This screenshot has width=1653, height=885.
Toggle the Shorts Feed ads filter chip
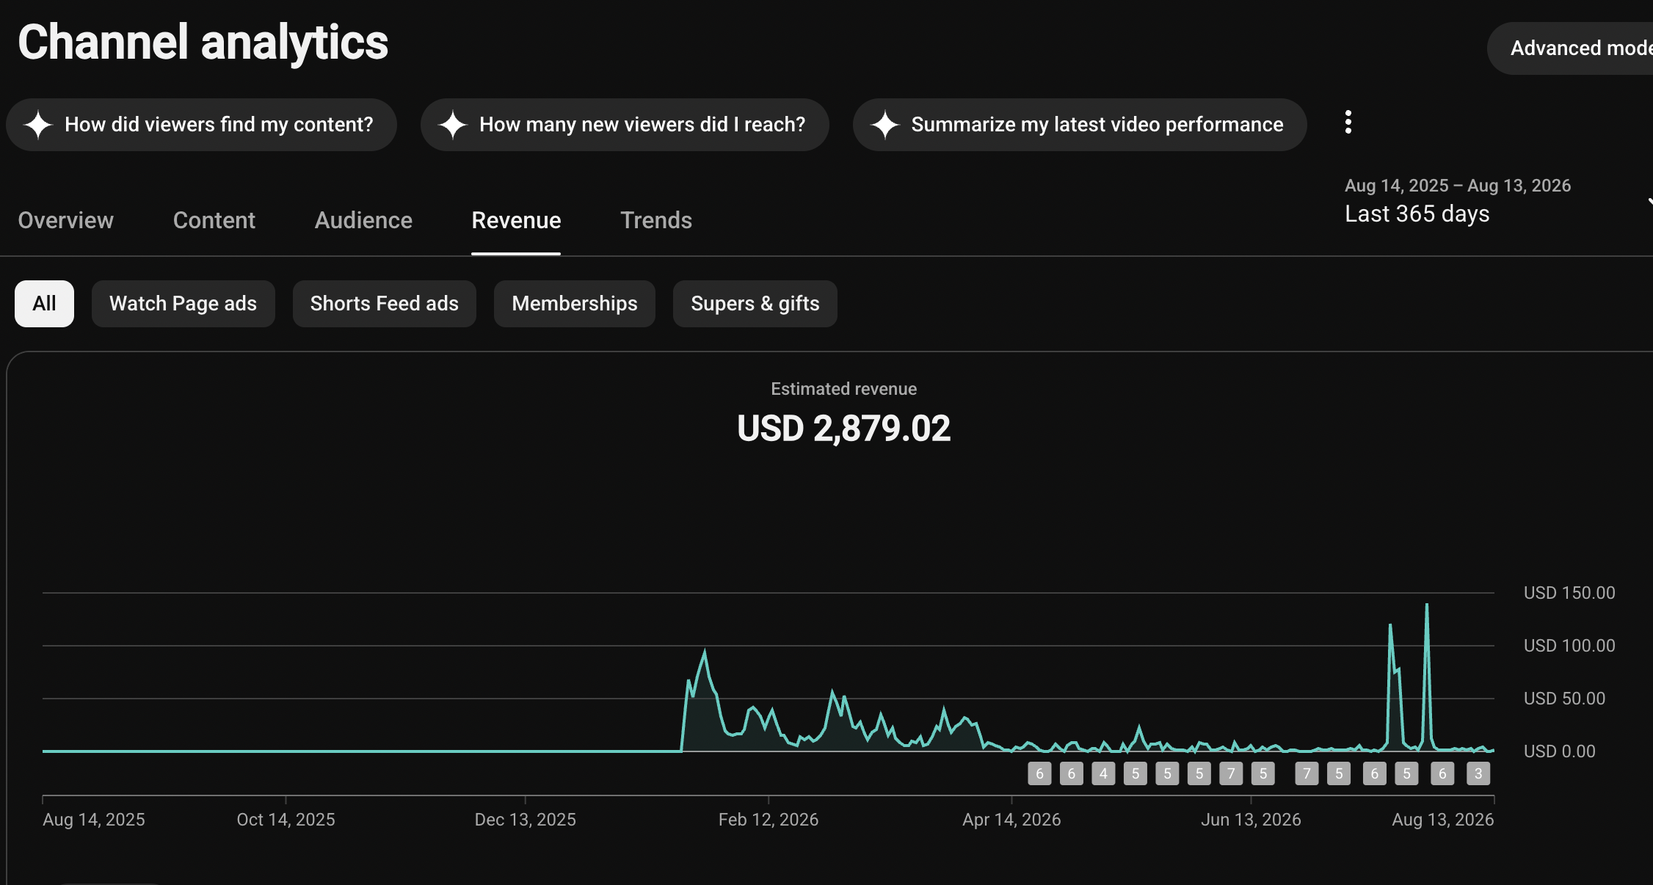(x=384, y=304)
